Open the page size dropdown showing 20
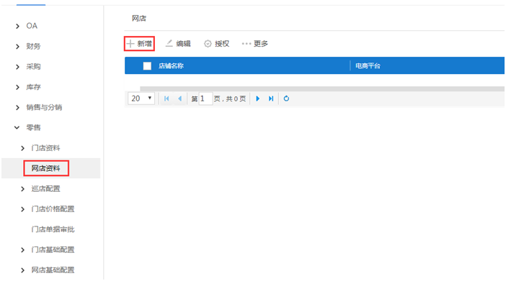The height and width of the screenshot is (281, 506). [141, 98]
